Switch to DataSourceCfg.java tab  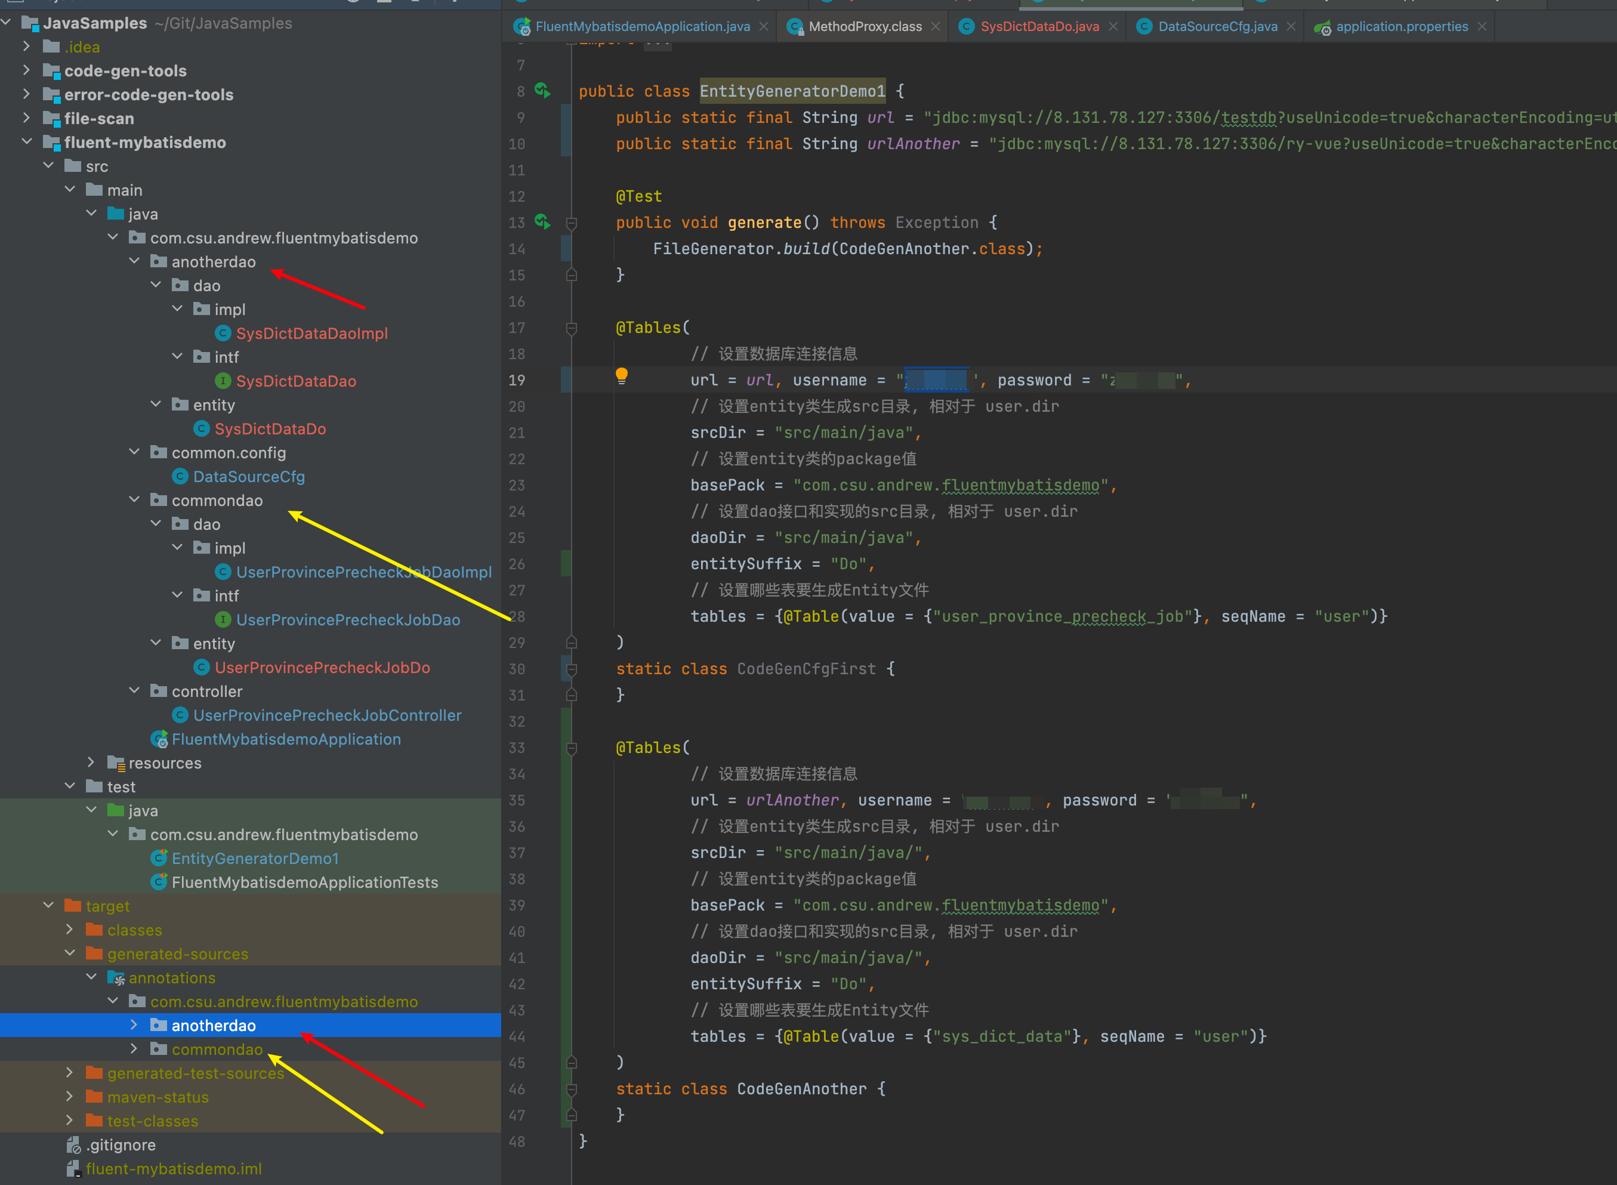[x=1217, y=26]
